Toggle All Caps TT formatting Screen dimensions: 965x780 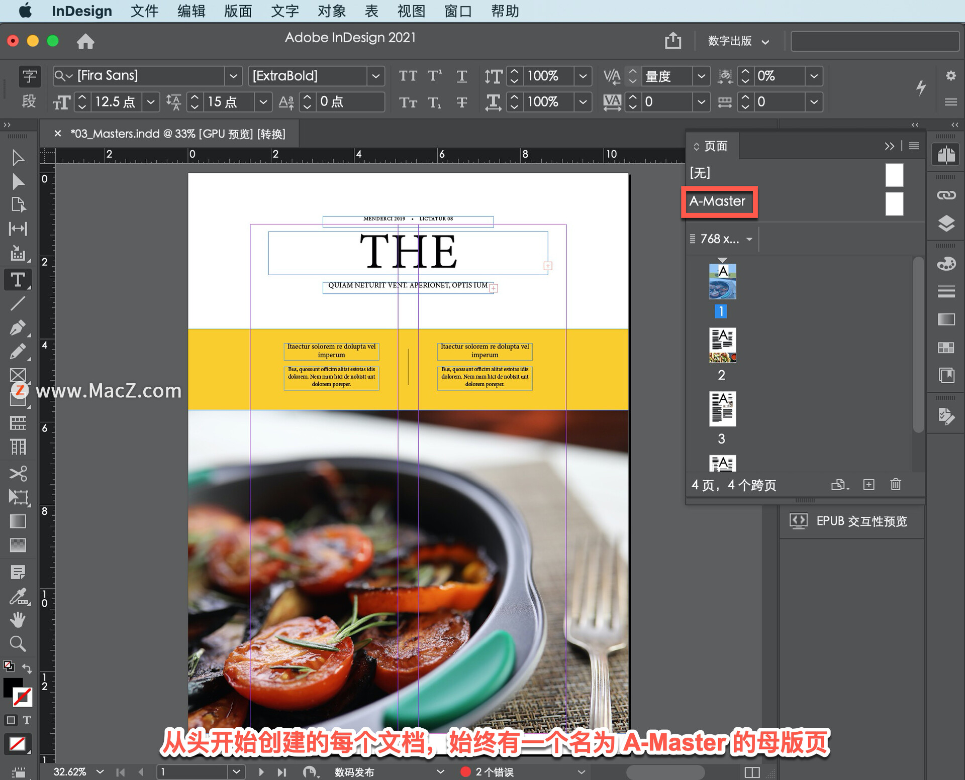408,76
